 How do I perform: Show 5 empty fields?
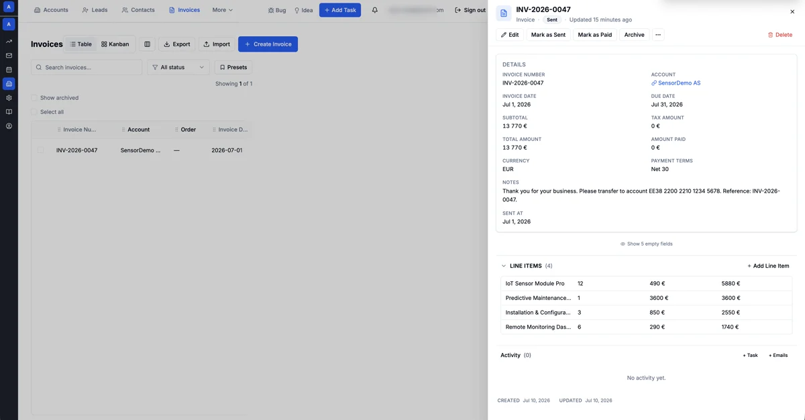[x=647, y=244]
